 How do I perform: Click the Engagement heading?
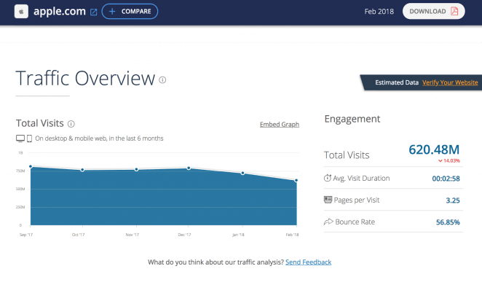(x=352, y=119)
